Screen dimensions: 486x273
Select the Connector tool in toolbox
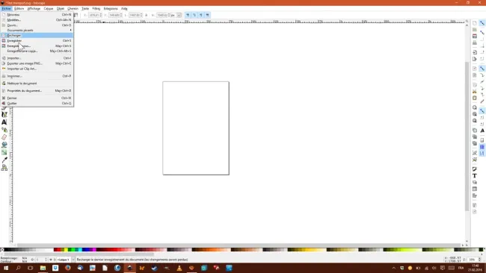pos(4,168)
